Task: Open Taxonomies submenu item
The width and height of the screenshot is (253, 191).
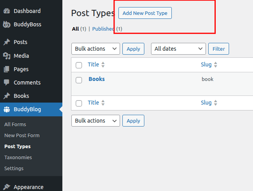Action: pyautogui.click(x=18, y=157)
